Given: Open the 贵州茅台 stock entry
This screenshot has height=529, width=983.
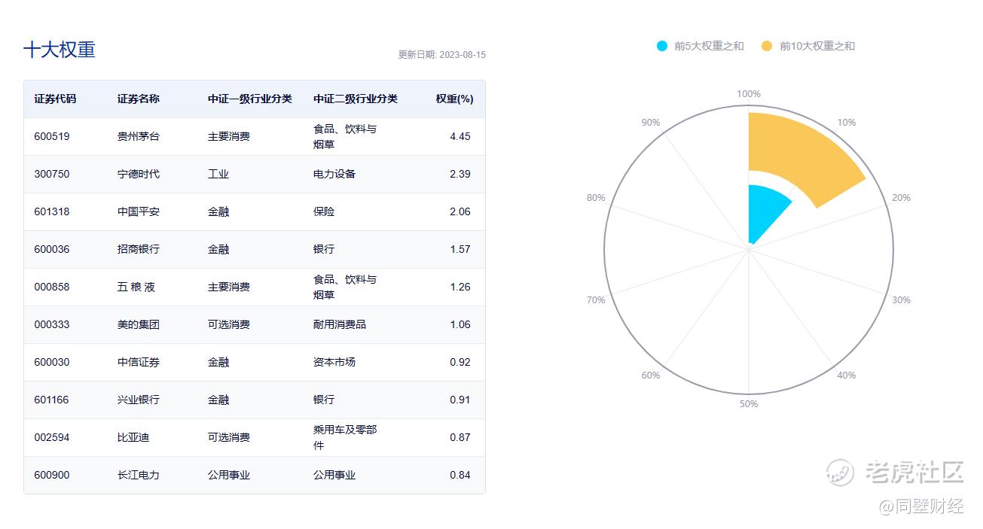Looking at the screenshot, I should coord(138,136).
